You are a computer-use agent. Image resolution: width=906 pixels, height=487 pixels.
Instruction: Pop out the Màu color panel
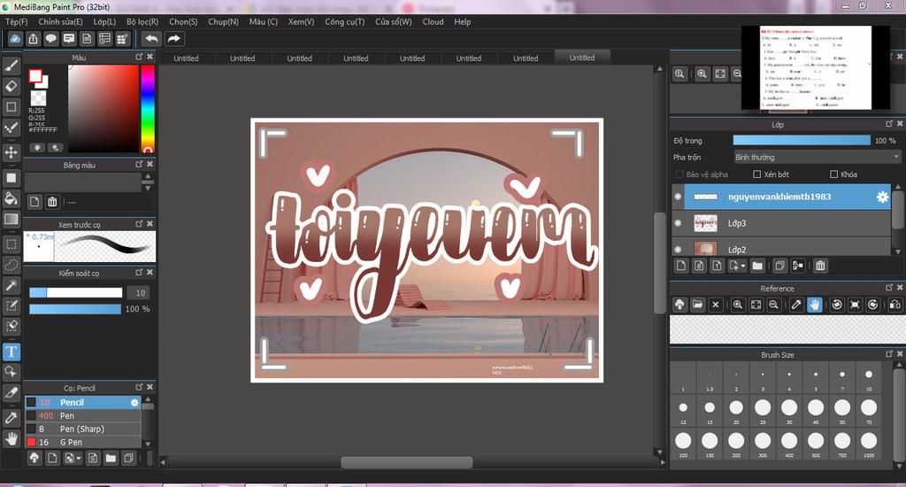[x=139, y=57]
